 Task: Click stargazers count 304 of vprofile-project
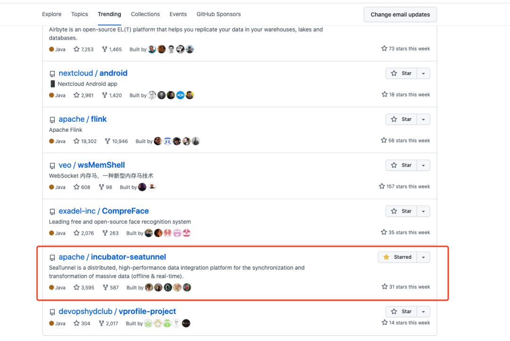click(82, 324)
